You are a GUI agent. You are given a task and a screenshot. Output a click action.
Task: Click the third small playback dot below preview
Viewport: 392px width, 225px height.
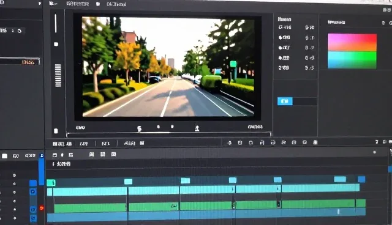[172, 127]
